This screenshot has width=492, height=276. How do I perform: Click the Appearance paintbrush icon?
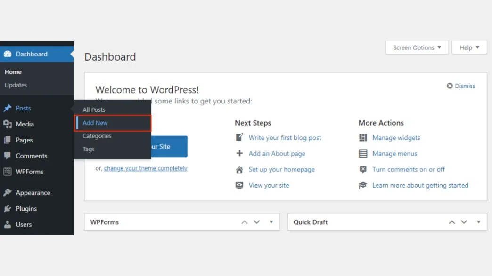7,192
